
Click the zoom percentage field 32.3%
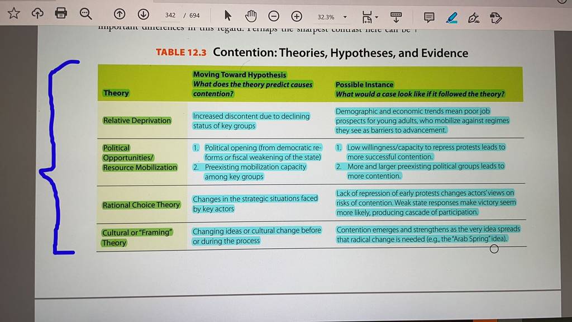tap(326, 17)
